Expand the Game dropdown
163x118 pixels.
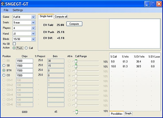(33, 17)
